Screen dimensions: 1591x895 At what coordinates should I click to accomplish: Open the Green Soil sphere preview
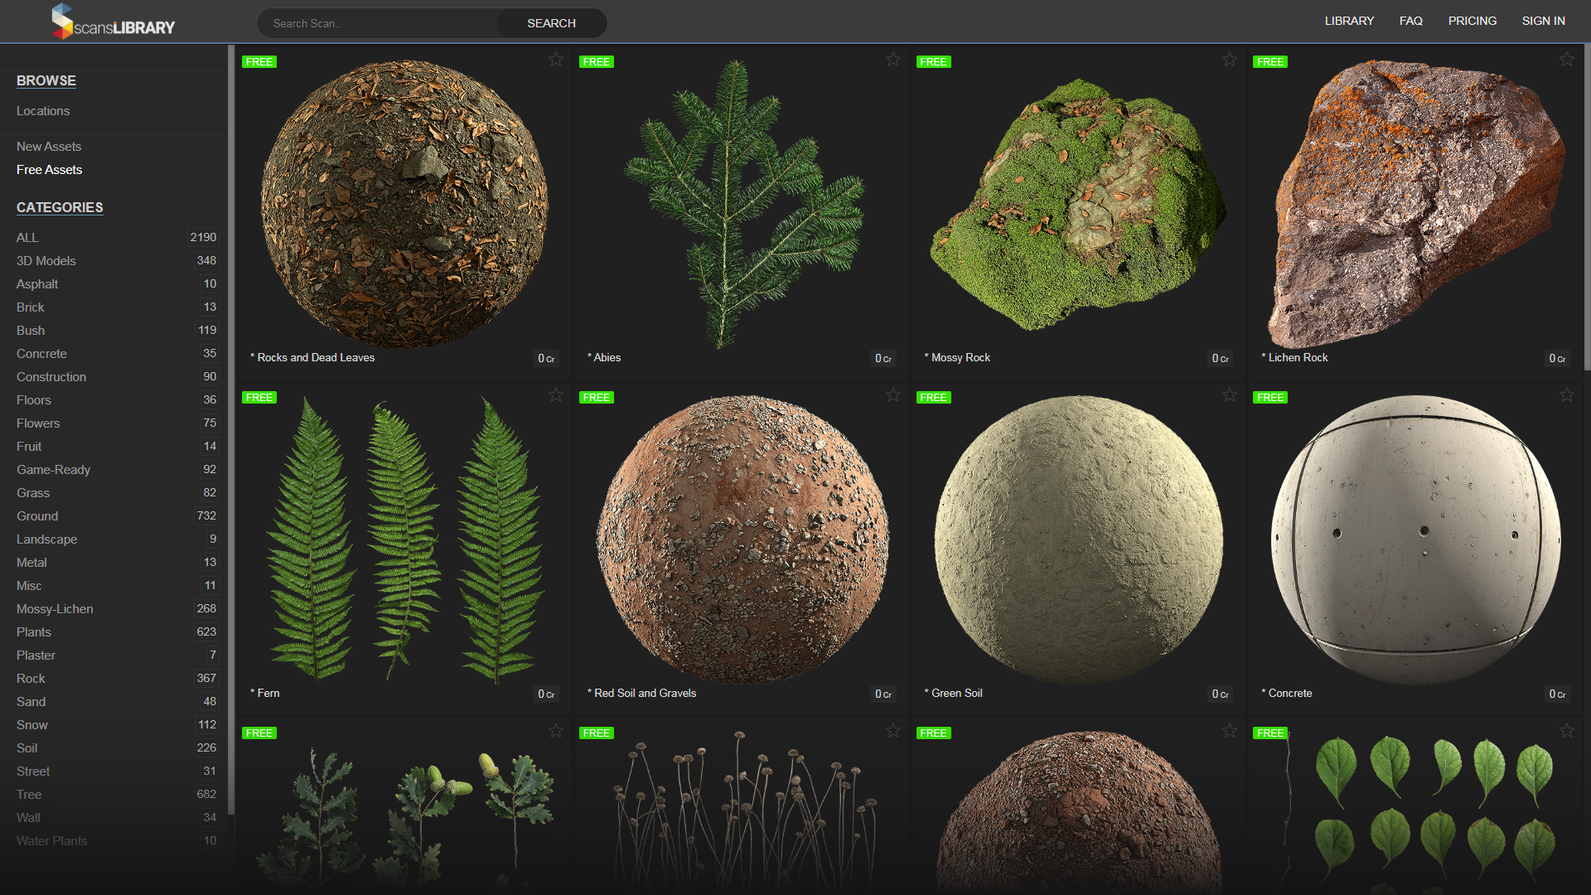[x=1079, y=539]
